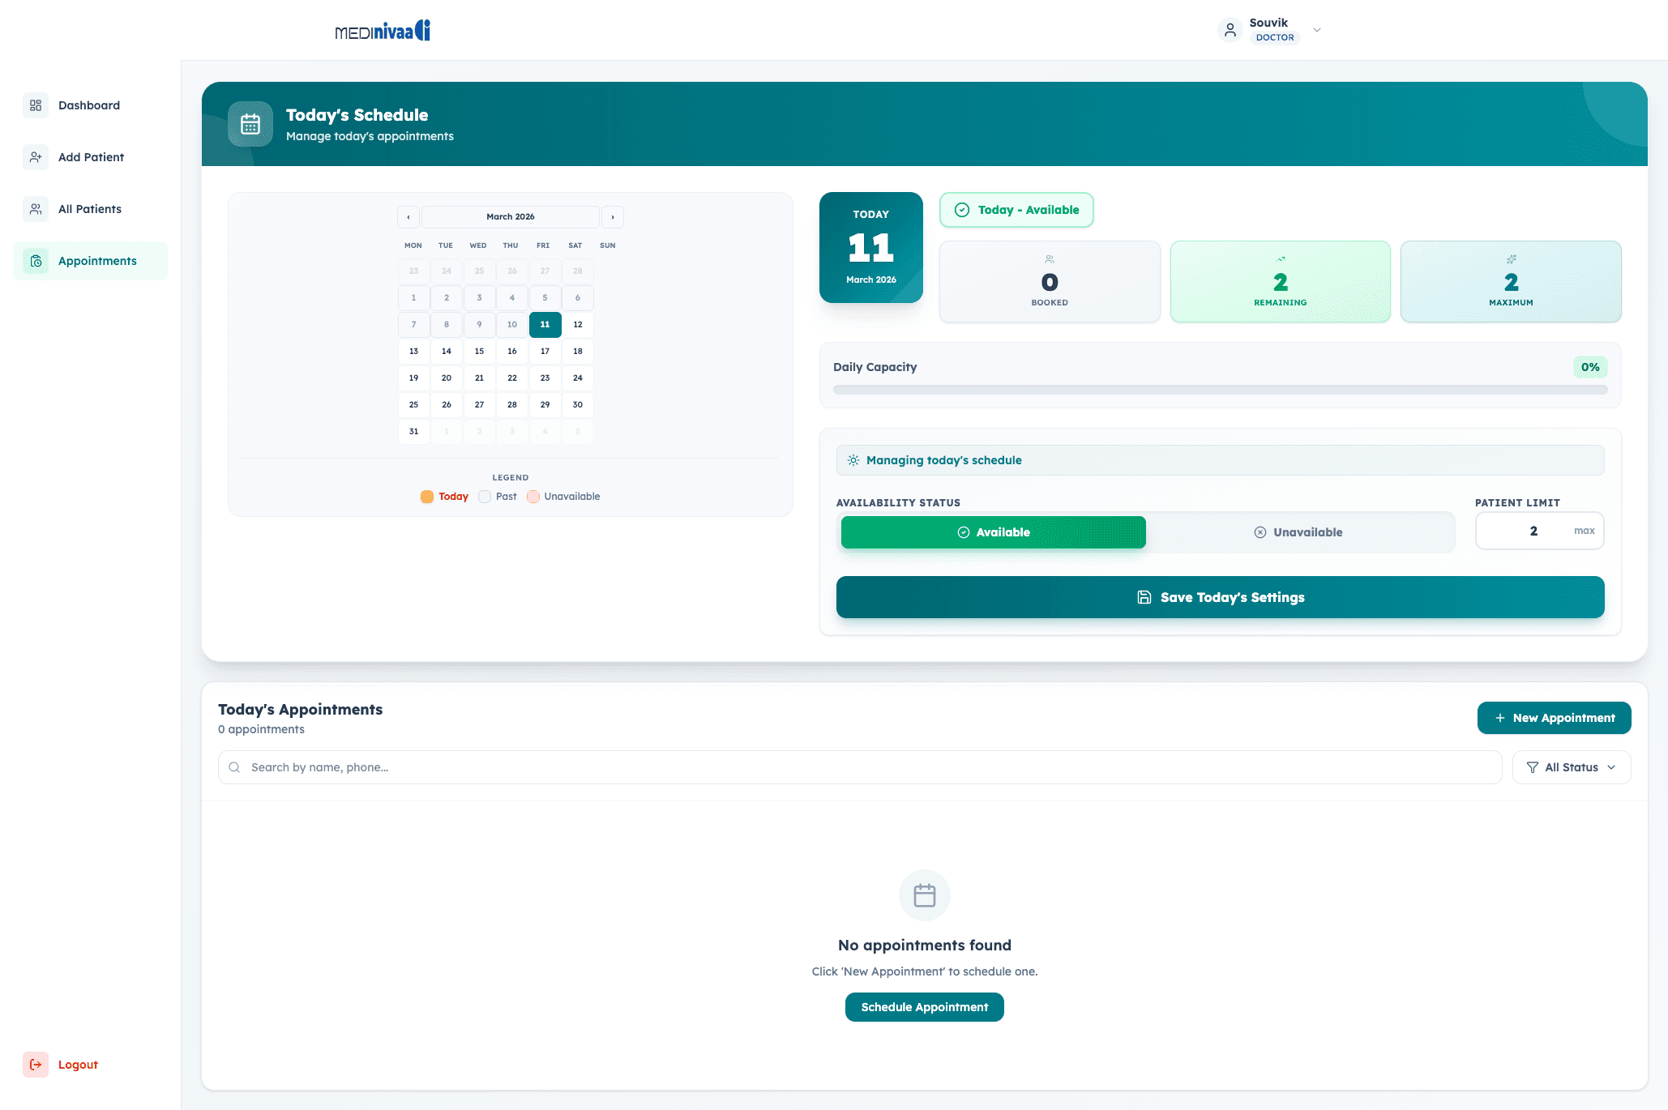Switch availability status to Unavailable
The width and height of the screenshot is (1668, 1110).
(x=1298, y=532)
